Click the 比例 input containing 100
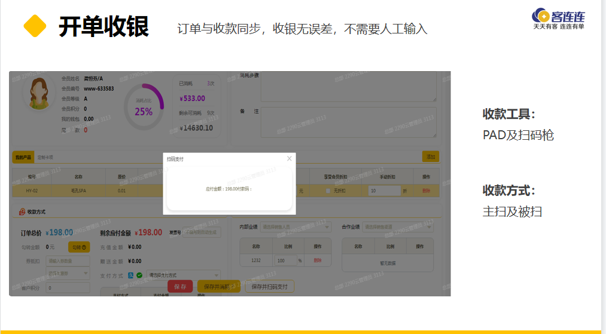 (285, 261)
